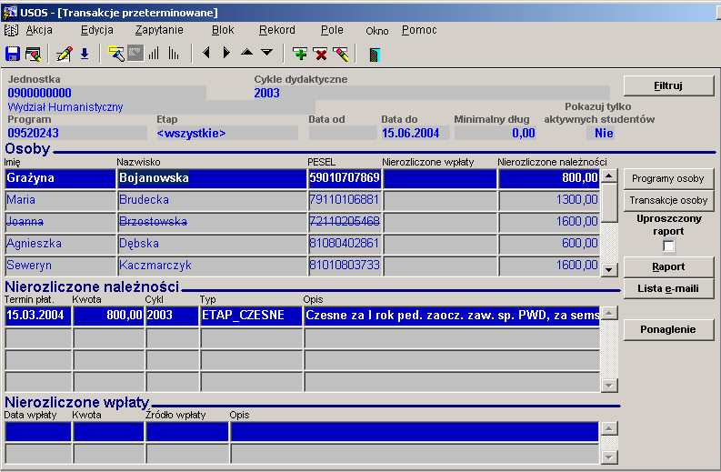
Task: Click the greyed execute query icon
Action: coord(135,54)
